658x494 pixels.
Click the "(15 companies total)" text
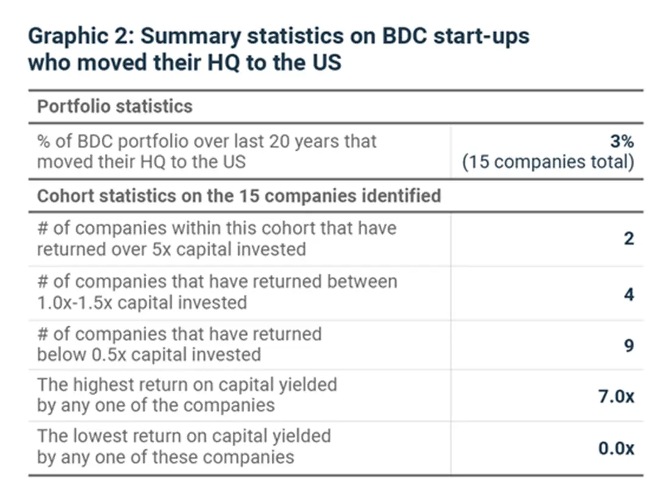pos(548,162)
